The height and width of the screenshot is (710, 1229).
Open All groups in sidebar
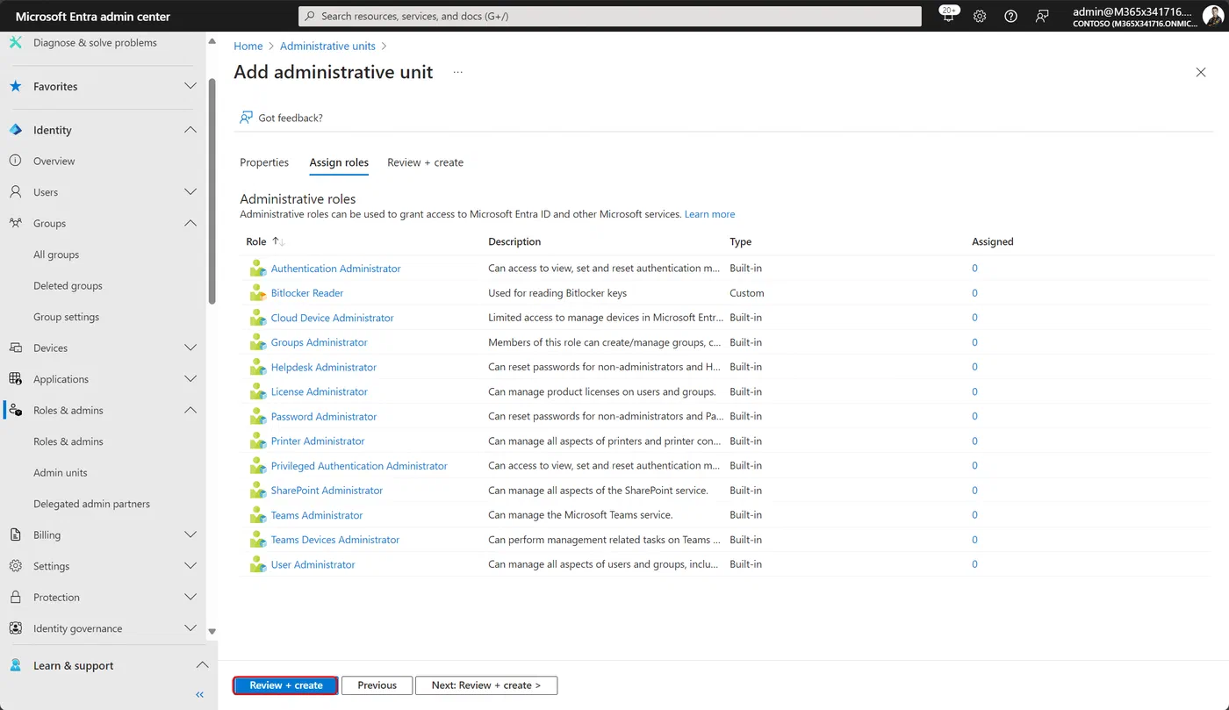(x=56, y=255)
